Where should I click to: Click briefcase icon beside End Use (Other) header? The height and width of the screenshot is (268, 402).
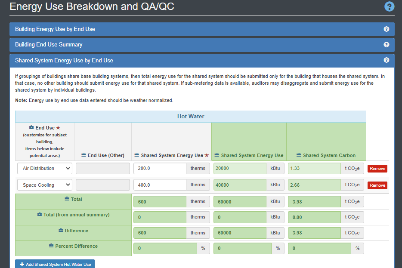click(x=83, y=155)
